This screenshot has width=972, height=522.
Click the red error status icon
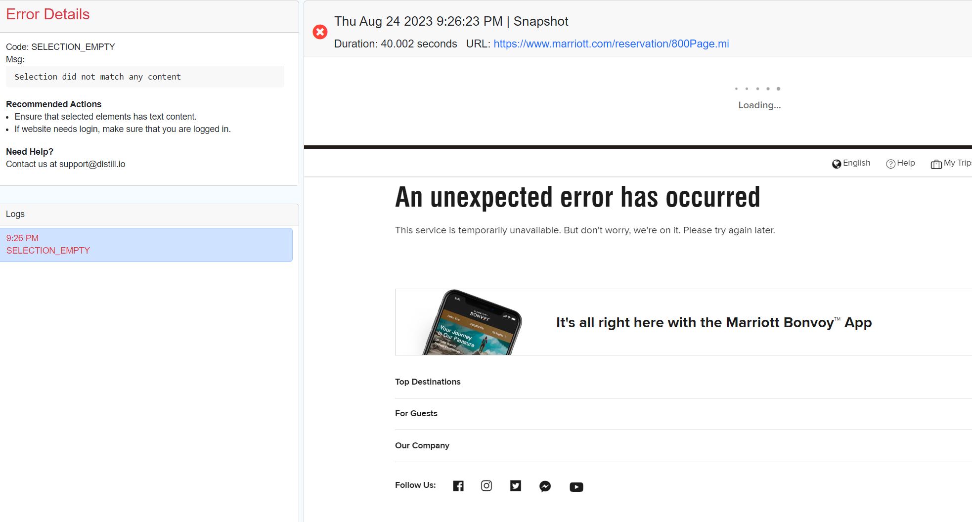point(320,32)
